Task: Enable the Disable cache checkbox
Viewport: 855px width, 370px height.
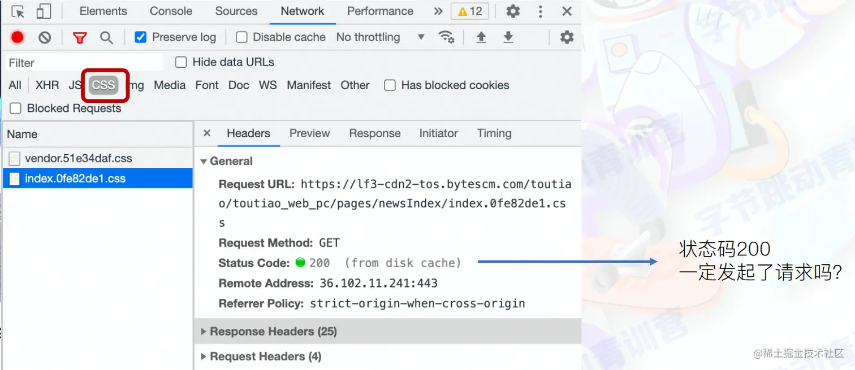Action: point(242,37)
